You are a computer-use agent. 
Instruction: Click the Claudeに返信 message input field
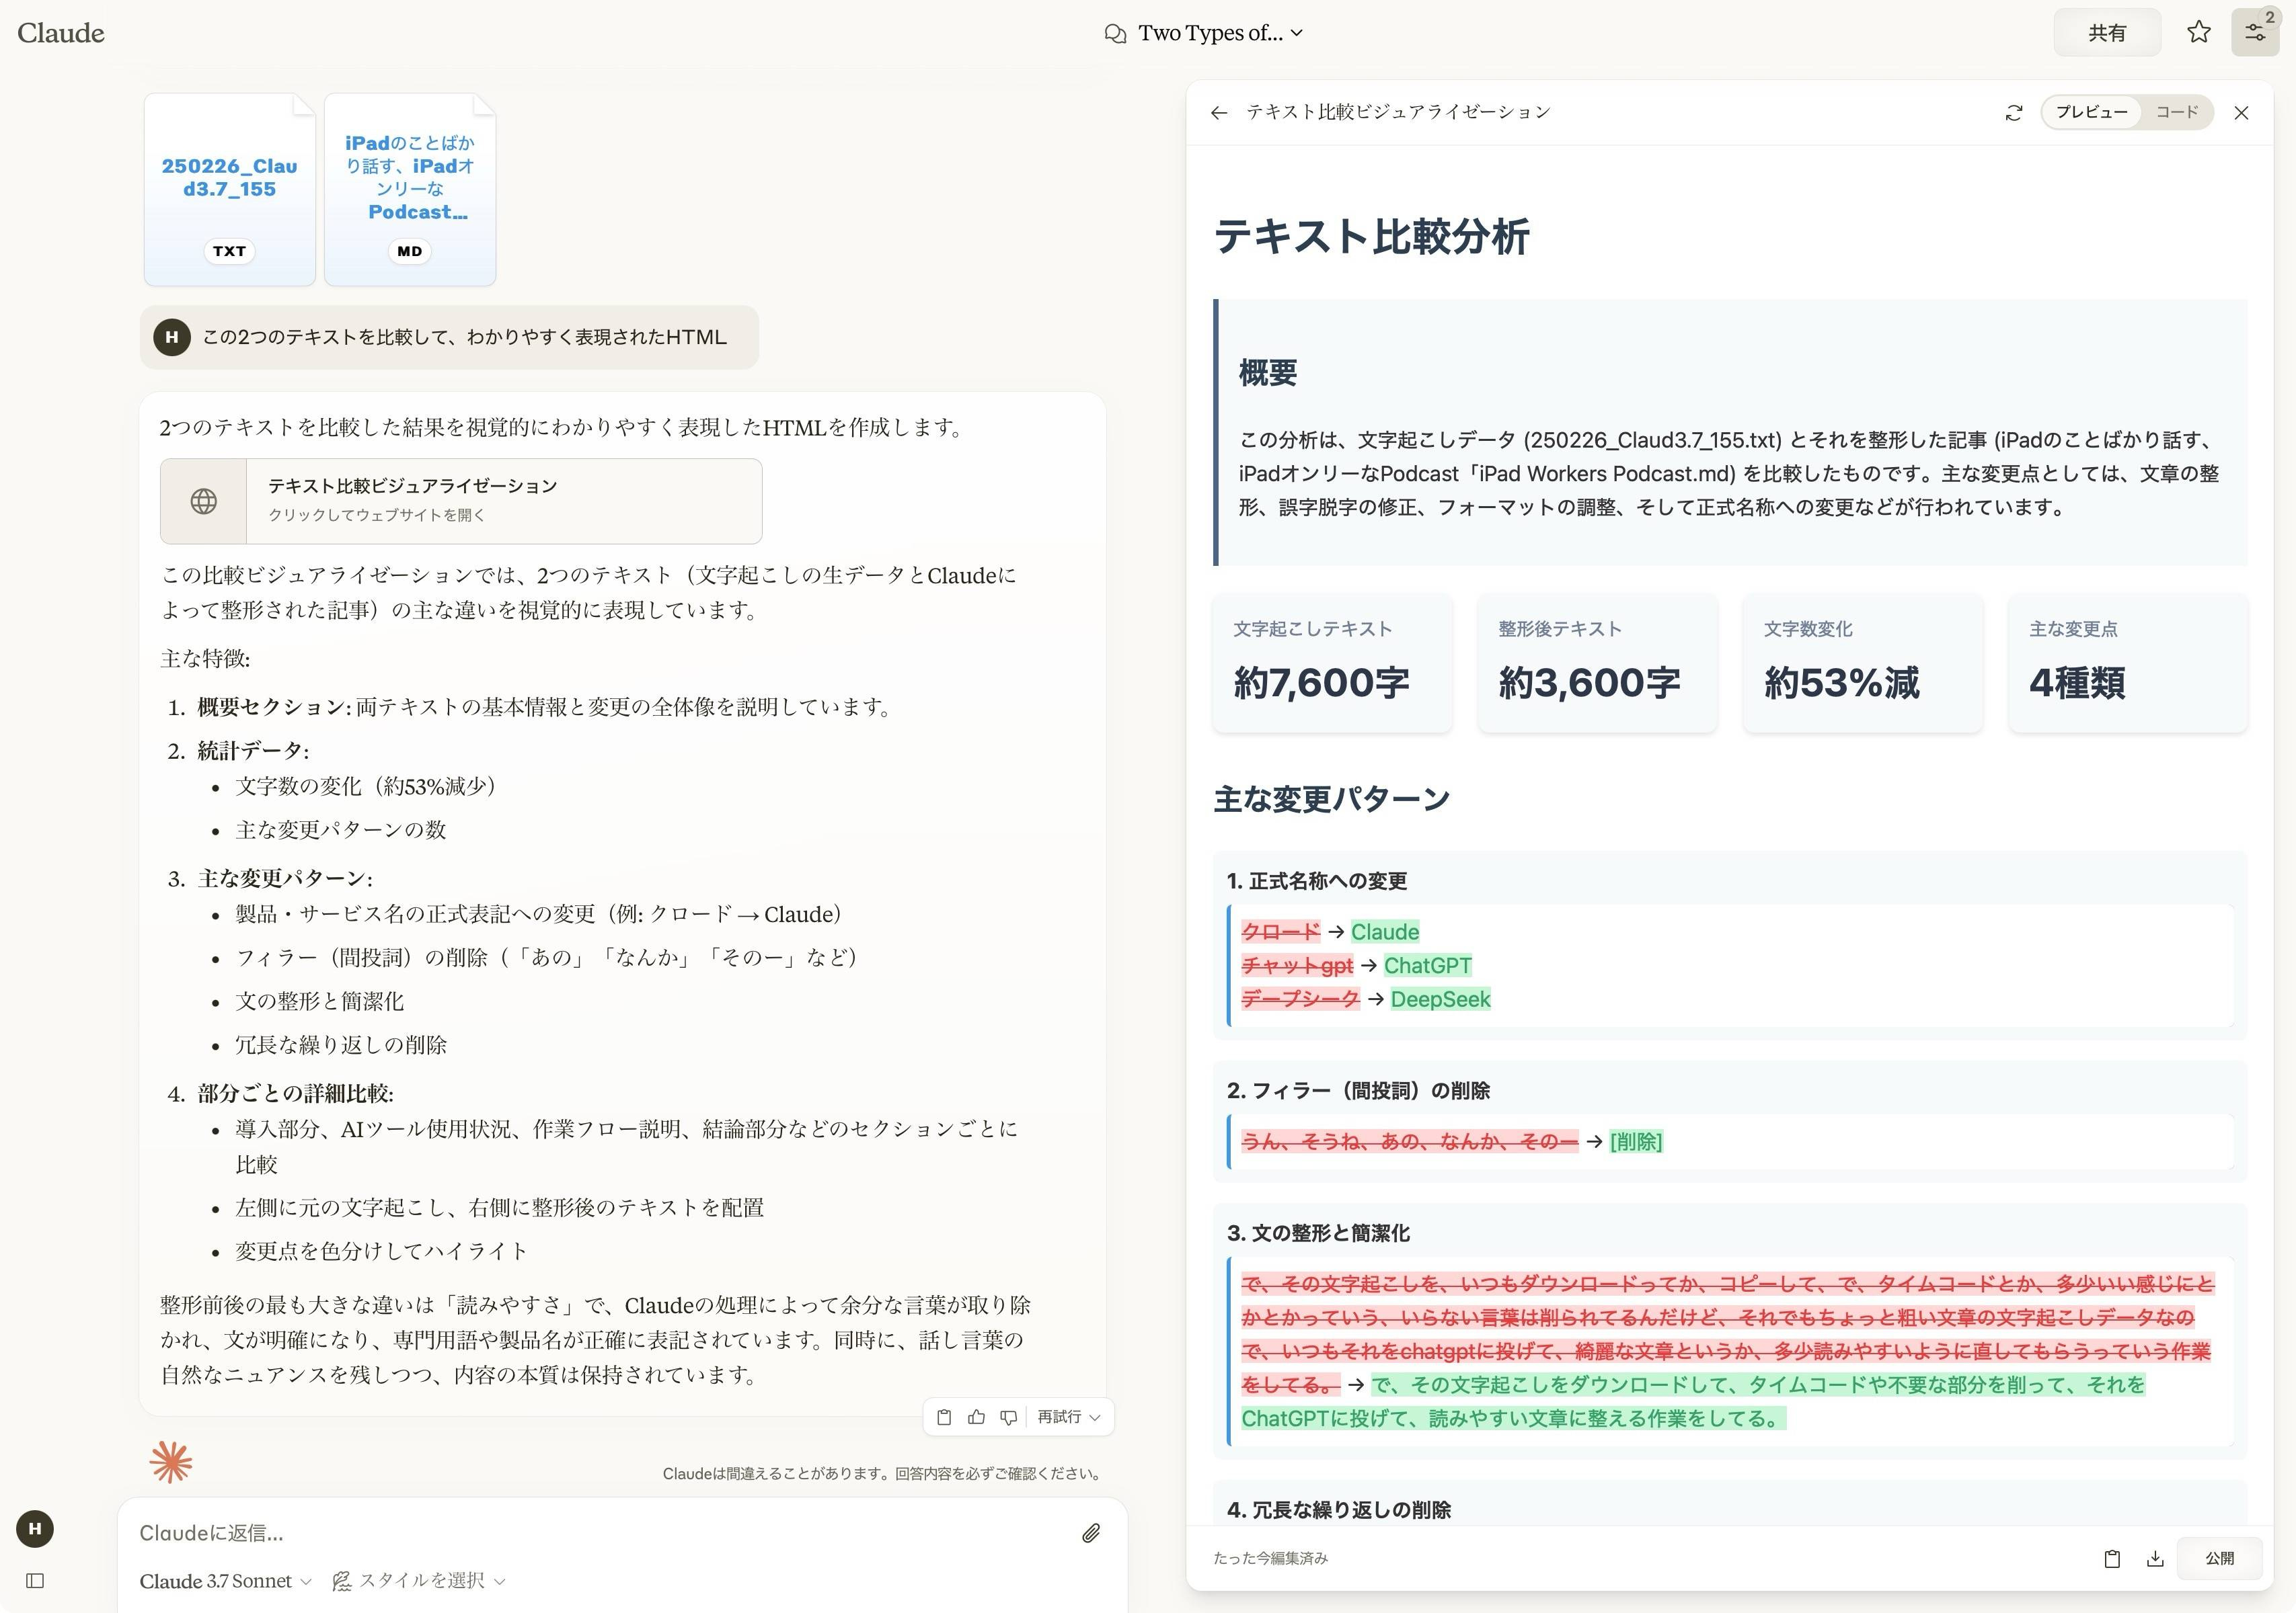600,1533
